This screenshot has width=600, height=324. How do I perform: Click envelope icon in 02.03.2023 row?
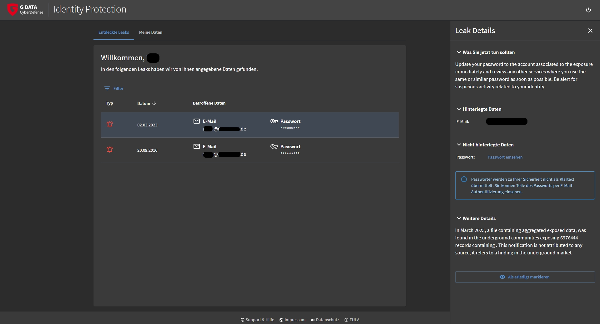click(196, 121)
